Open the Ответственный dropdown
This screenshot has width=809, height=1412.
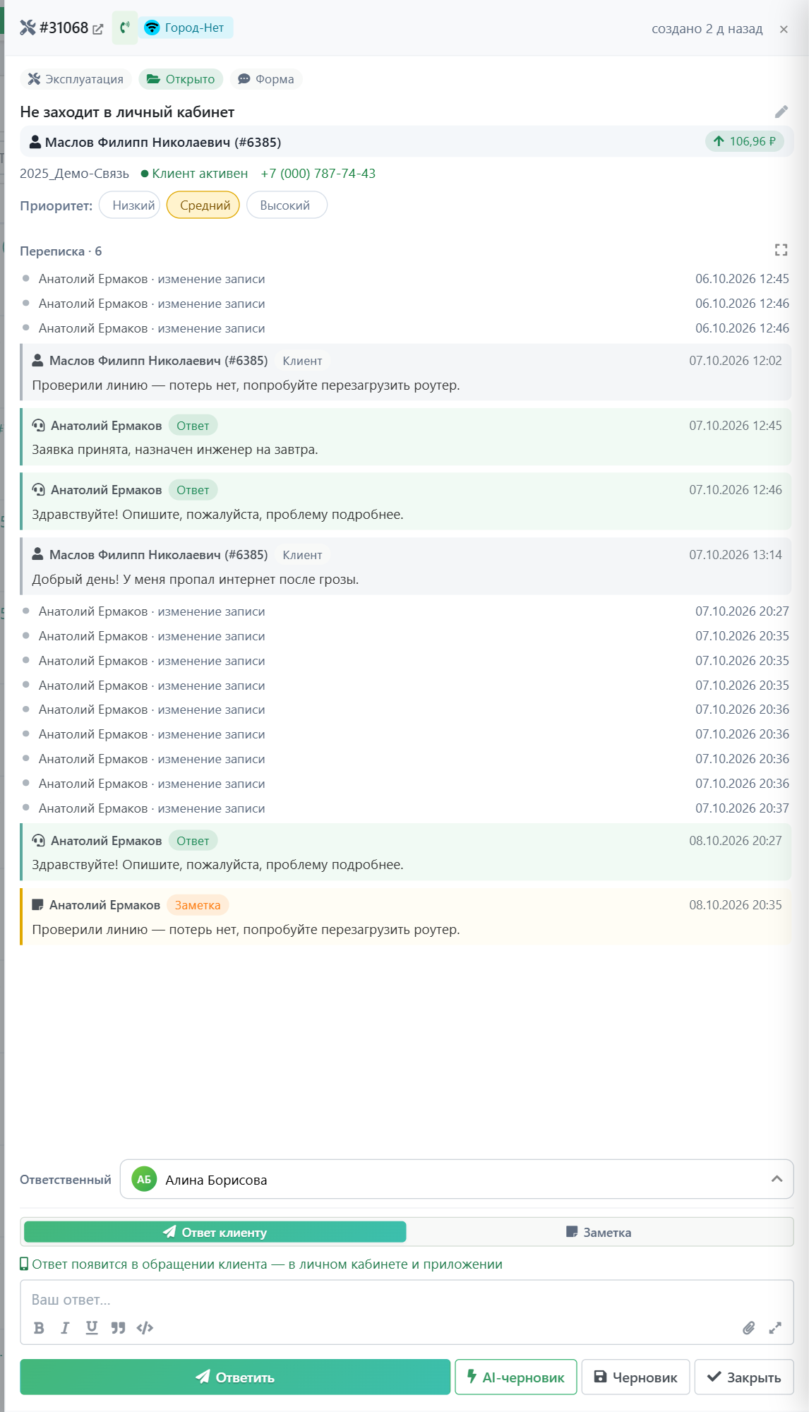tap(457, 1180)
